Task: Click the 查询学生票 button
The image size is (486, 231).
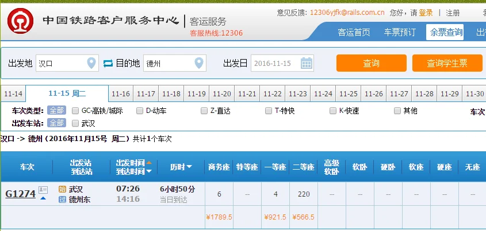Action: (447, 63)
